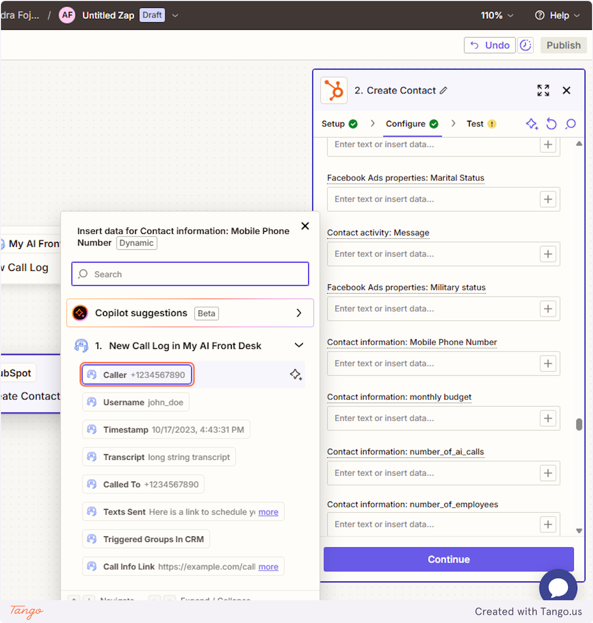Viewport: 593px width, 623px height.
Task: Click the Untitled Zap title
Action: pyautogui.click(x=108, y=15)
